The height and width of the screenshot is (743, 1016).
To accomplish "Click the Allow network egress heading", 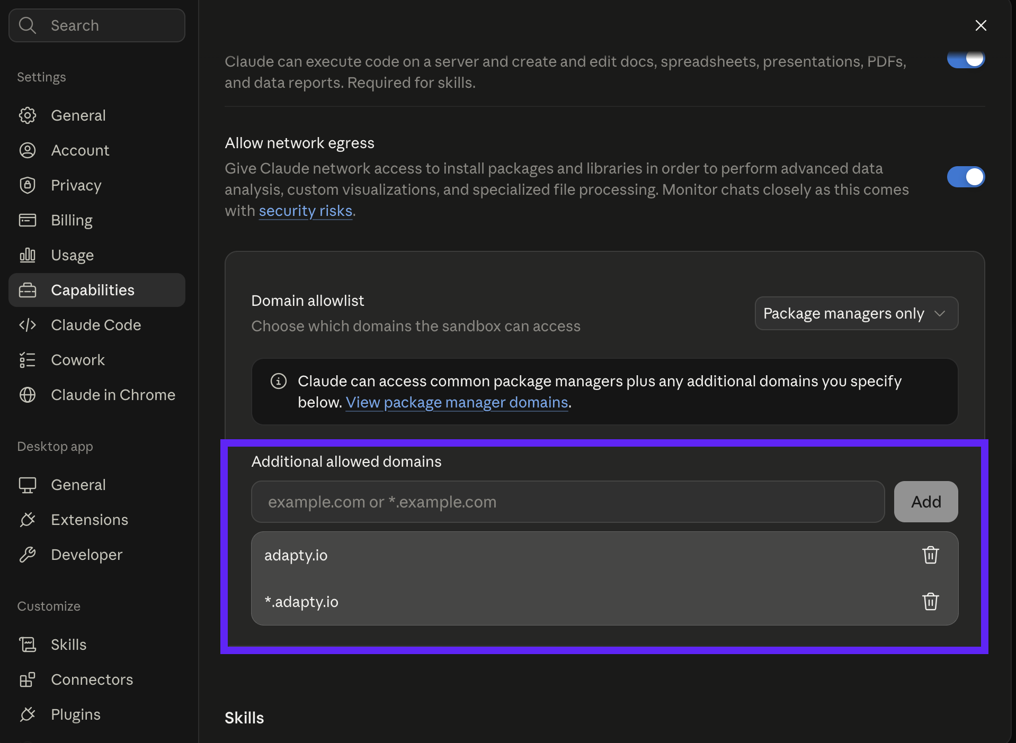I will pyautogui.click(x=300, y=143).
